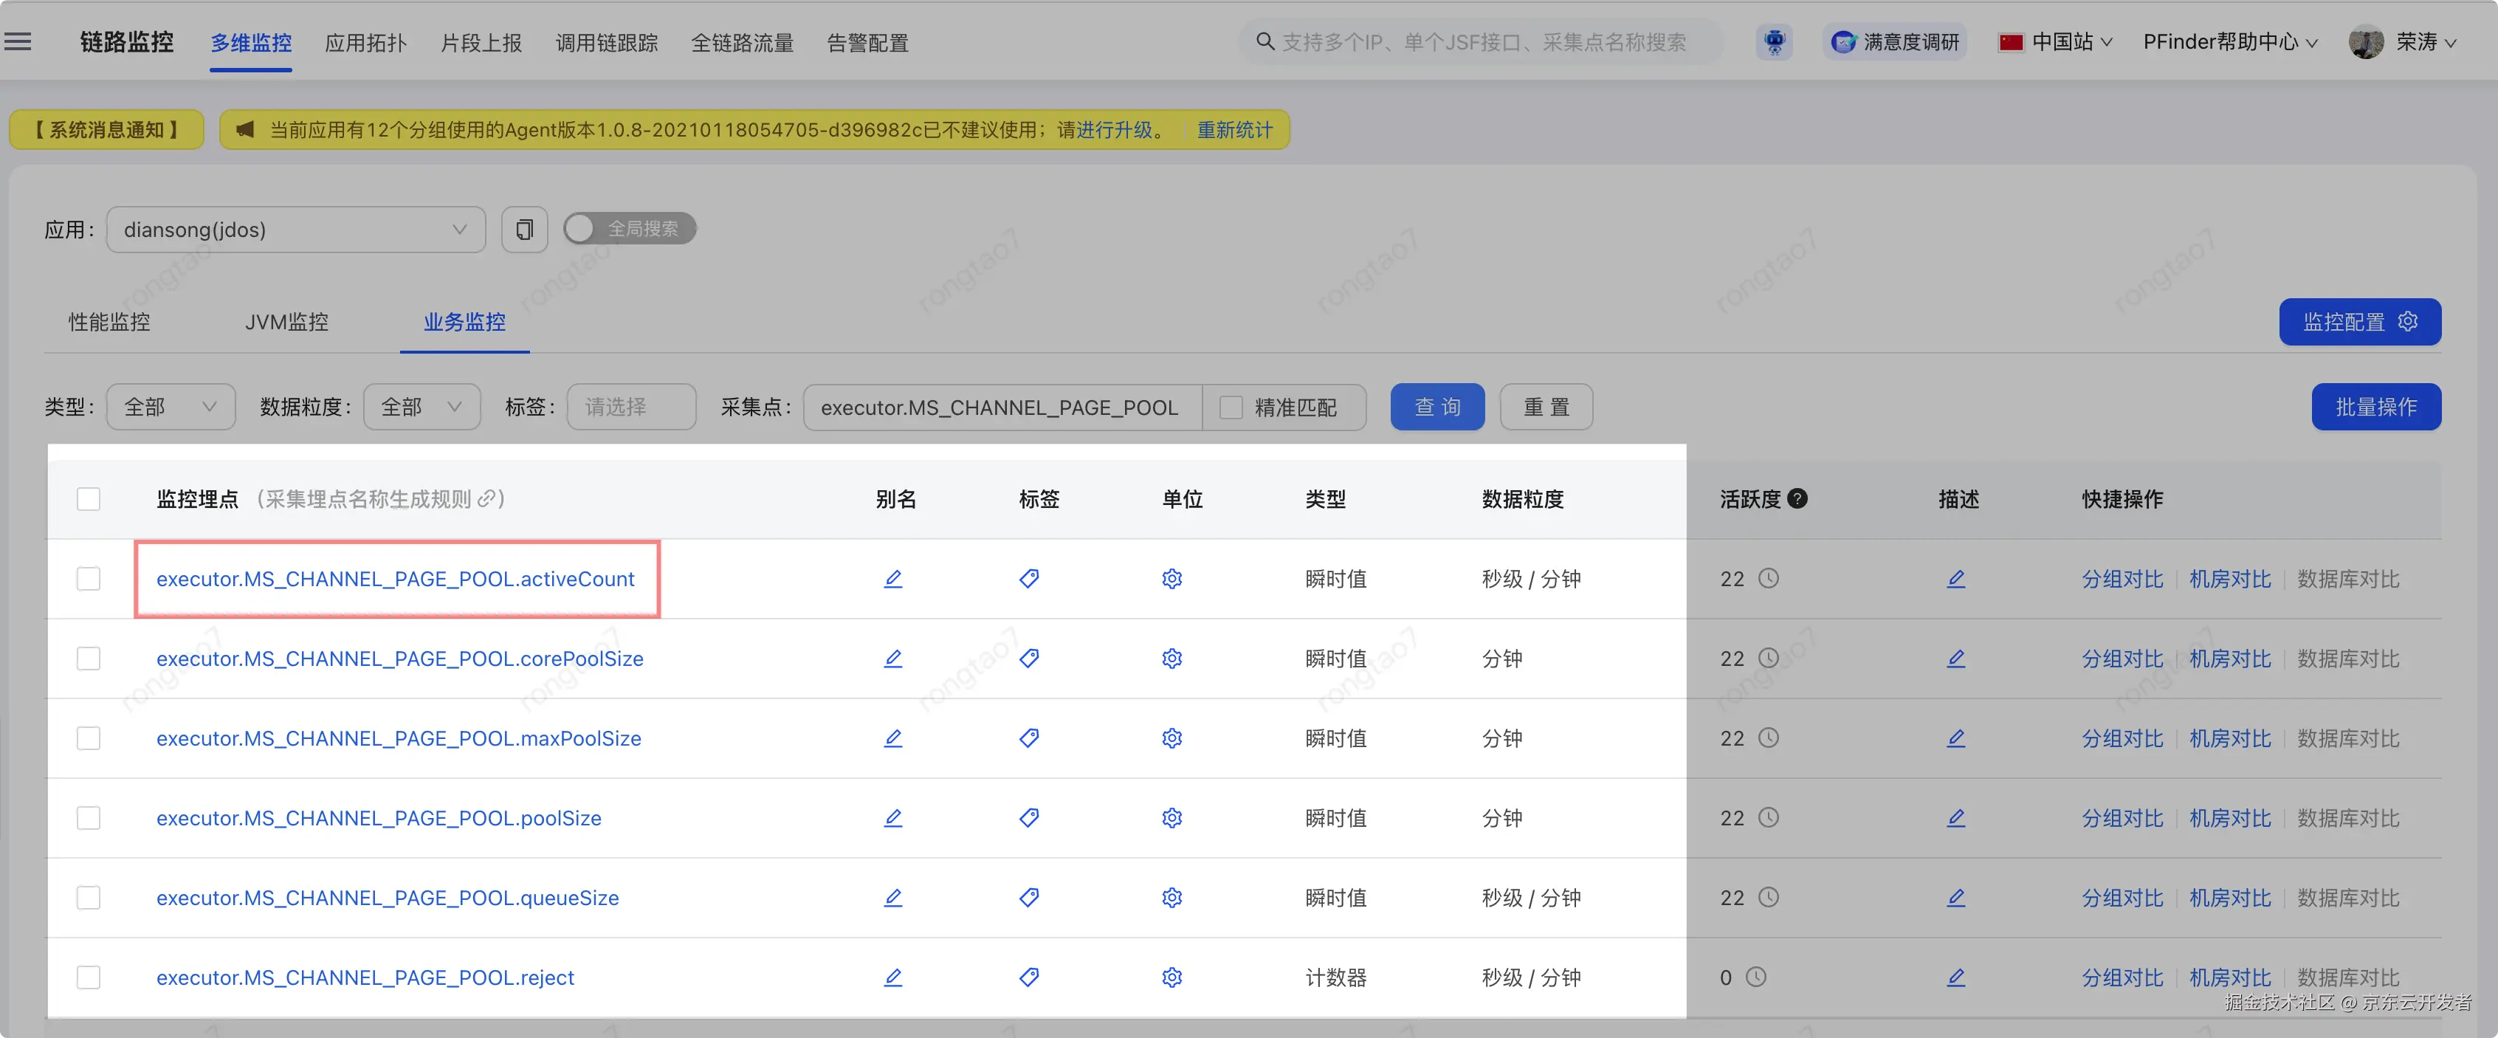Screen dimensions: 2498x1038
Task: Open the diansong(jdos) application dropdown
Action: click(x=296, y=230)
